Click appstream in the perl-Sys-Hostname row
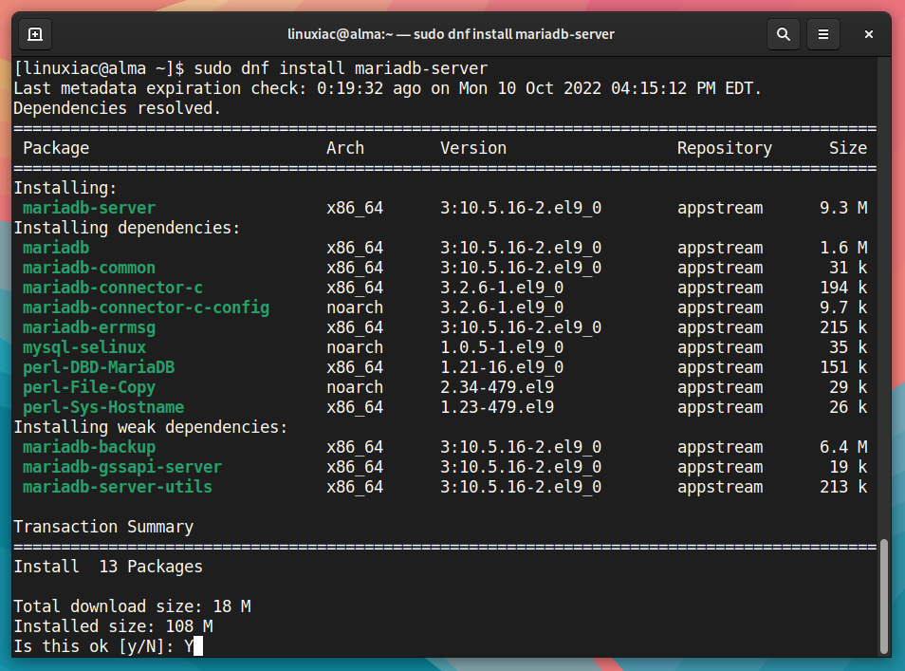Viewport: 905px width, 671px height. [x=720, y=408]
